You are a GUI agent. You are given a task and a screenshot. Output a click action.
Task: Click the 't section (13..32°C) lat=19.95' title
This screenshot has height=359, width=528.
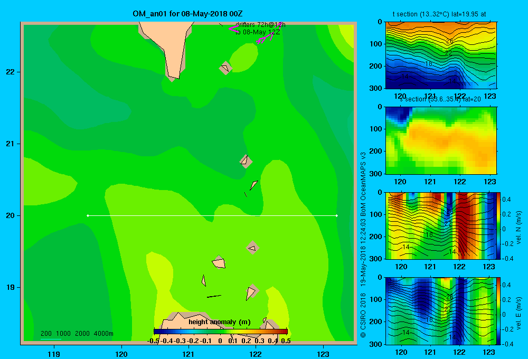[x=439, y=14]
